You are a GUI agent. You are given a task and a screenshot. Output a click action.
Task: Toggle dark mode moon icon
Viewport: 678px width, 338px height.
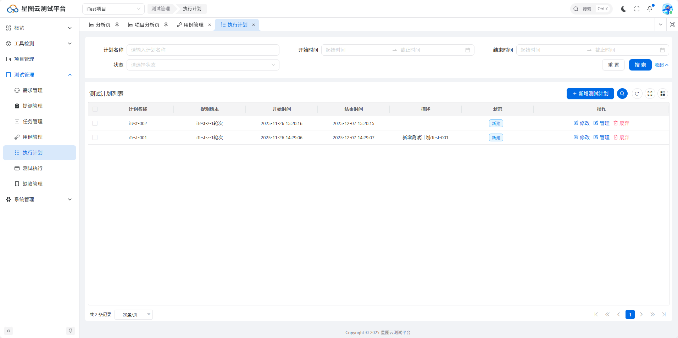[623, 9]
